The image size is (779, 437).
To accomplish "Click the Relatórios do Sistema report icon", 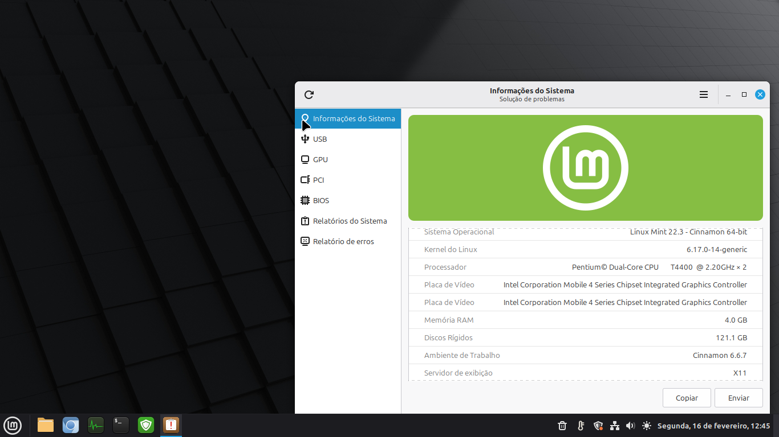I will 305,221.
